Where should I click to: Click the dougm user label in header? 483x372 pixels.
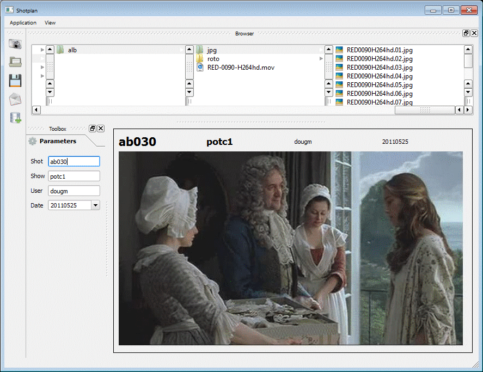303,142
